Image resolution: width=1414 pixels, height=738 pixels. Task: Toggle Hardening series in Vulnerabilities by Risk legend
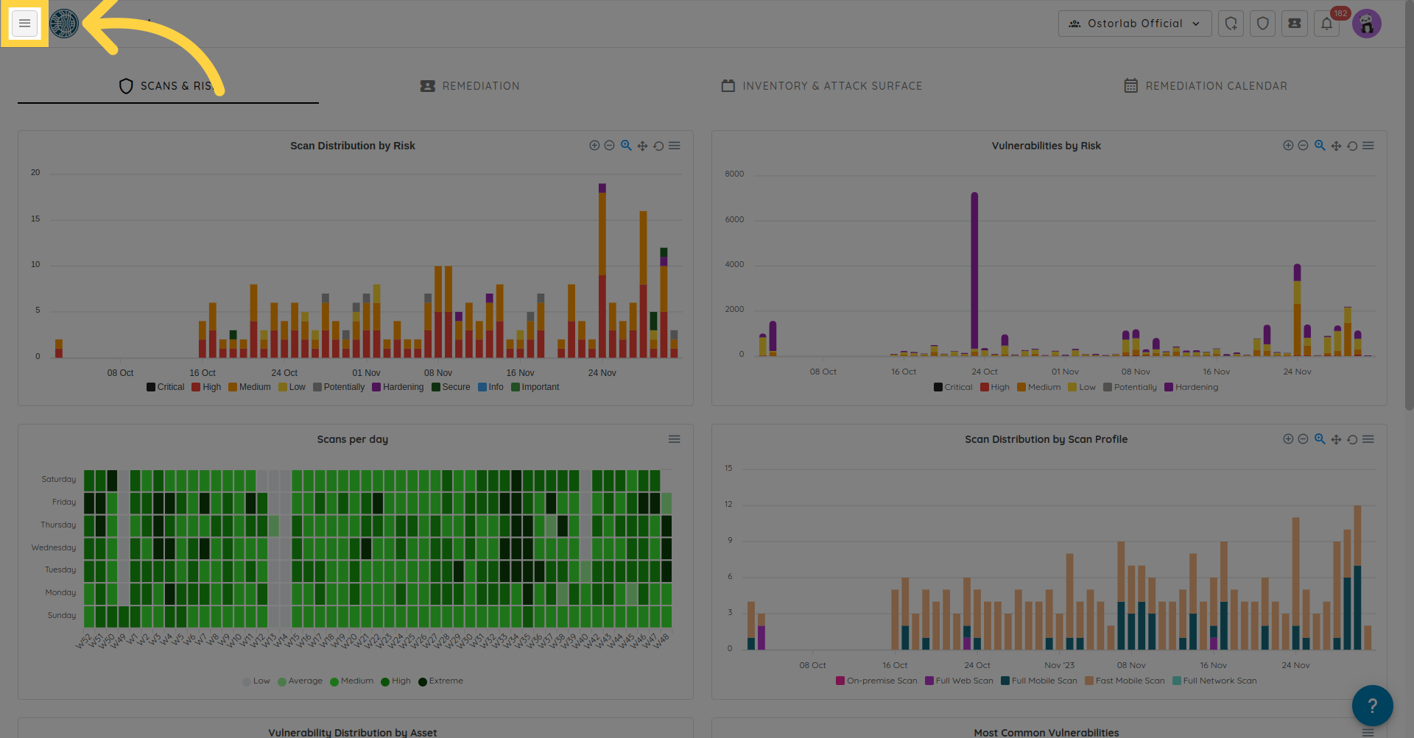[x=1191, y=387]
